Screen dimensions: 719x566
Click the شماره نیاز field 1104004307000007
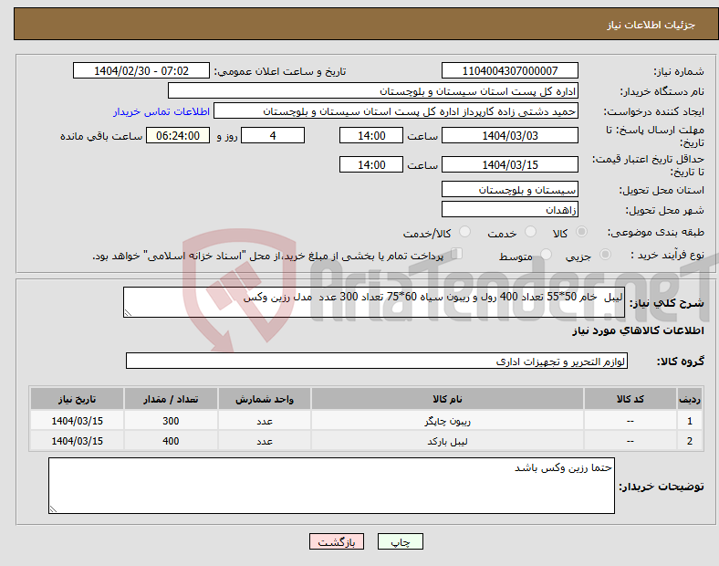coord(510,70)
